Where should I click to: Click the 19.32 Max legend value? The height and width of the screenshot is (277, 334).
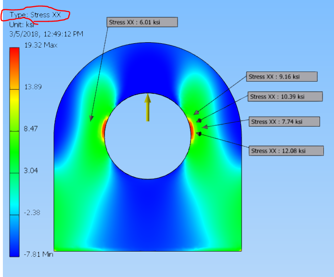41,45
